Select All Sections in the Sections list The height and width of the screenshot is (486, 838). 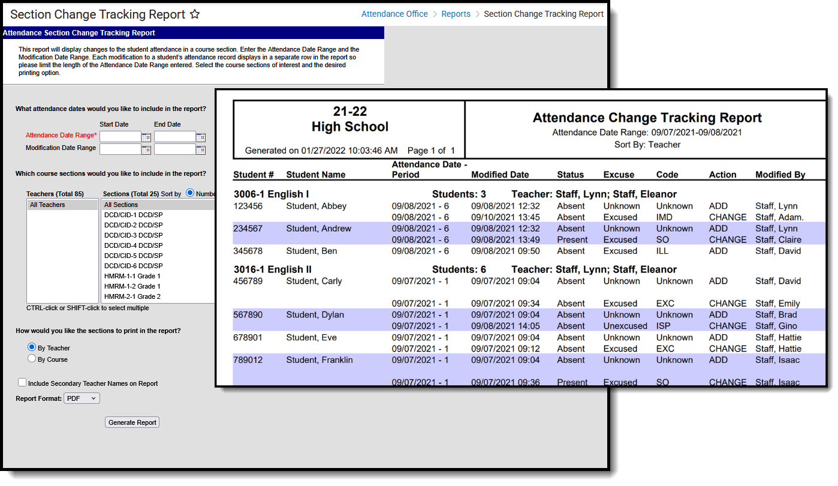(158, 205)
